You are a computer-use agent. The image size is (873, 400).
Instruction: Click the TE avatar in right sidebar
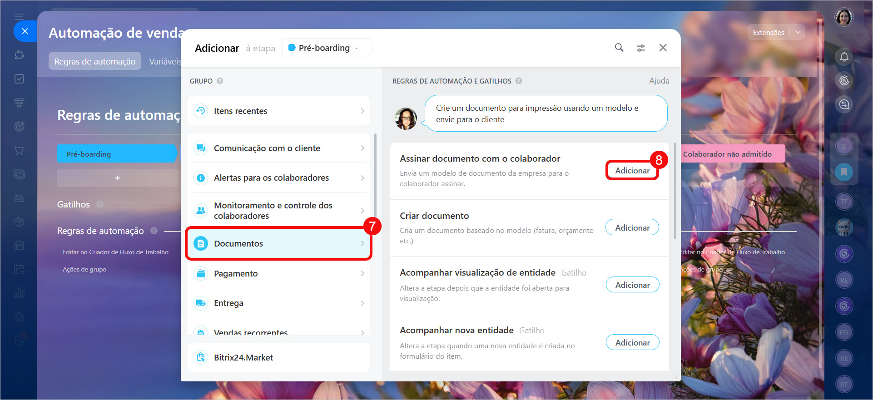click(x=844, y=202)
